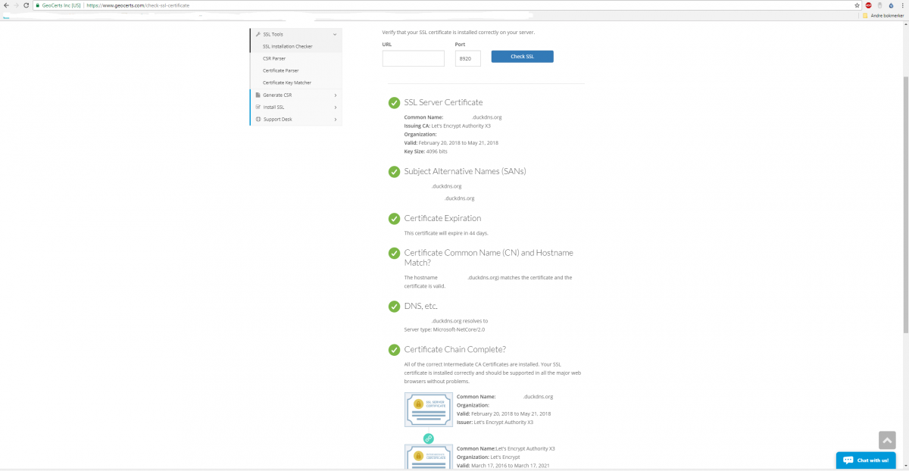This screenshot has height=471, width=909.
Task: Click the browser address bar URL
Action: (x=138, y=5)
